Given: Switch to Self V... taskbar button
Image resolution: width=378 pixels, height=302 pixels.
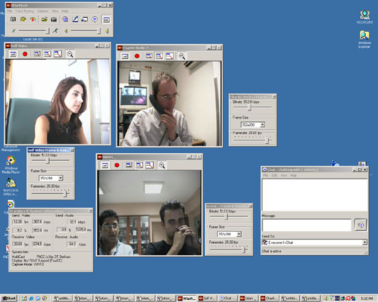Looking at the screenshot, I should [x=207, y=298].
